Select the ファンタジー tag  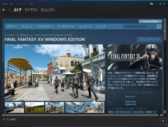click(x=138, y=112)
